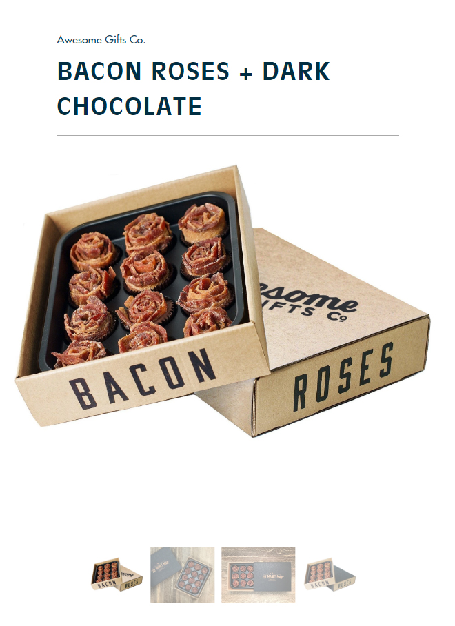Open the large main product photo
The image size is (455, 626).
[223, 301]
